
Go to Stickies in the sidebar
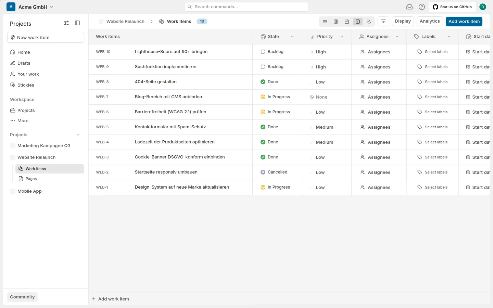click(x=26, y=85)
